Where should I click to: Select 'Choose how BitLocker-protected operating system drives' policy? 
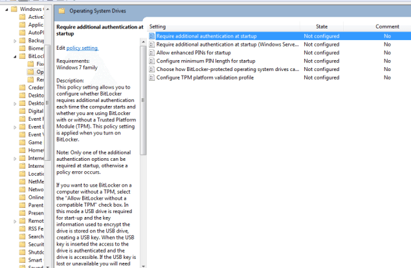[x=280, y=69]
